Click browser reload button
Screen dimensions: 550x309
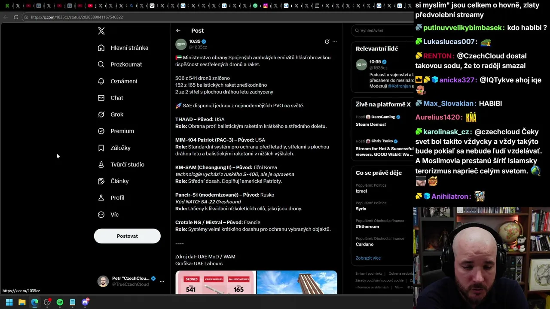(x=16, y=17)
